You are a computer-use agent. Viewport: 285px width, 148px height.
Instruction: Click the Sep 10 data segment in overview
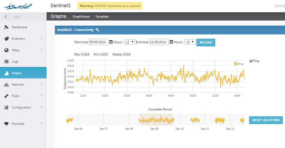(x=195, y=120)
